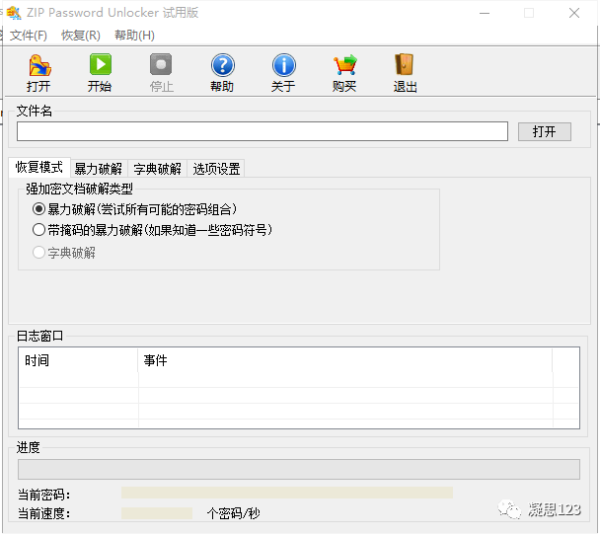
Task: Click into the 文件名 input field
Action: point(262,131)
